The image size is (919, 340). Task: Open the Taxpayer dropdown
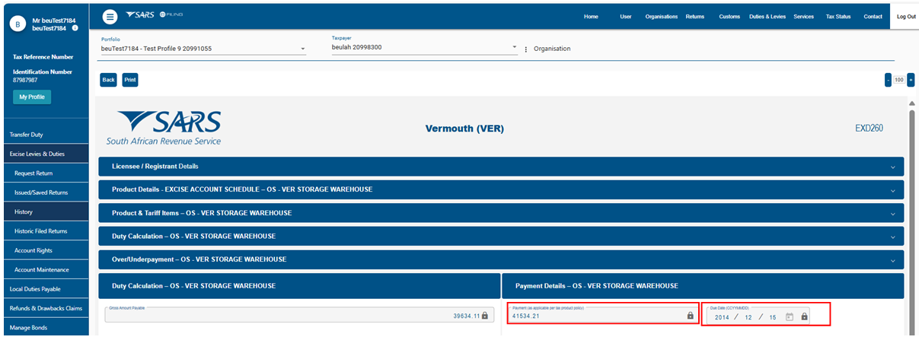tap(424, 47)
